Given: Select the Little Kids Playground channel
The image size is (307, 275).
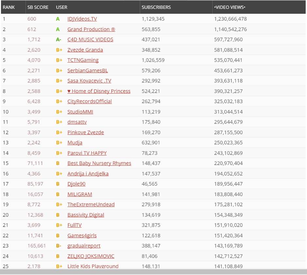Looking at the screenshot, I should [93, 266].
